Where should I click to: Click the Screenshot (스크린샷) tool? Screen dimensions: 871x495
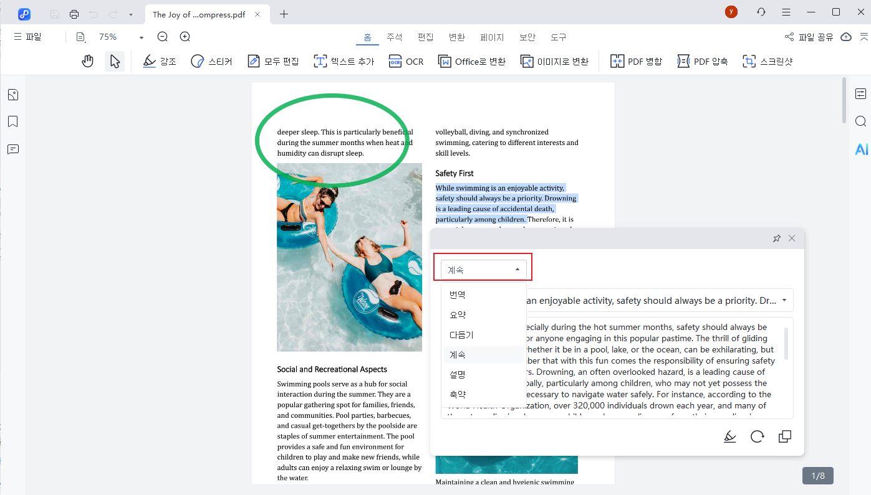[x=768, y=61]
